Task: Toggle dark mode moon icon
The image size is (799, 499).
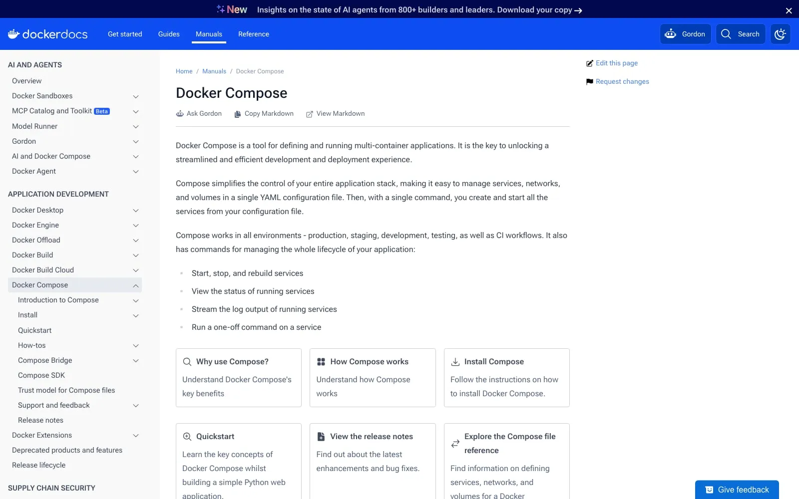Action: tap(780, 34)
